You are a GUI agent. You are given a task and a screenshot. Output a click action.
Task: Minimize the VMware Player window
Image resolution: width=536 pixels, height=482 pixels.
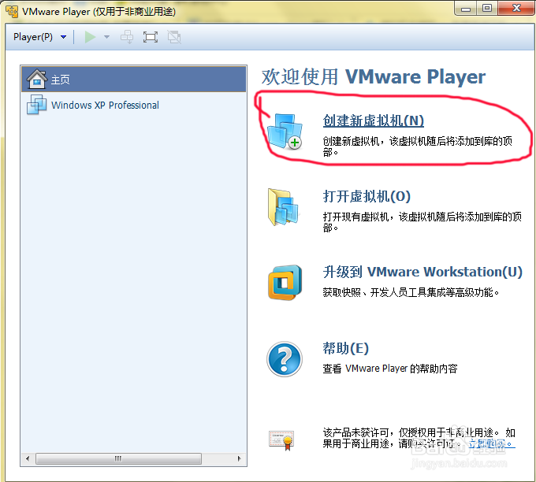click(x=466, y=9)
